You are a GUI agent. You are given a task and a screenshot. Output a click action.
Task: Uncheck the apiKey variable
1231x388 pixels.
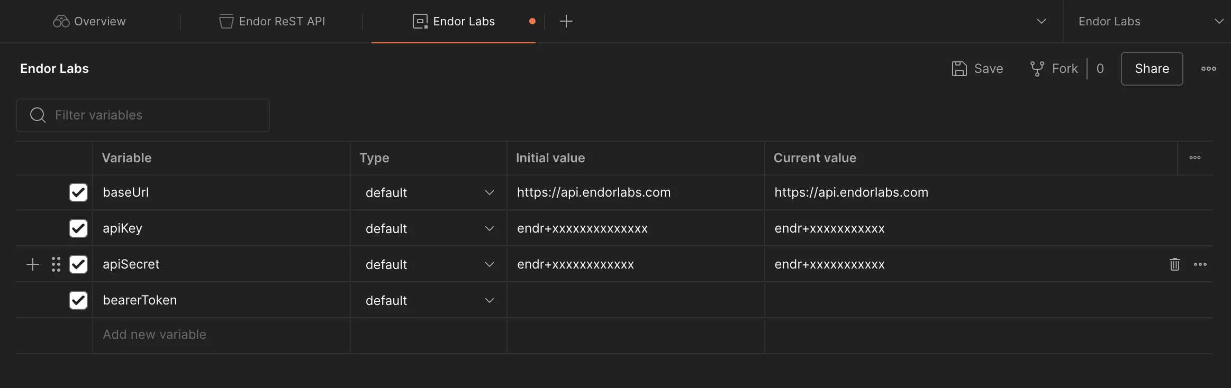(78, 228)
